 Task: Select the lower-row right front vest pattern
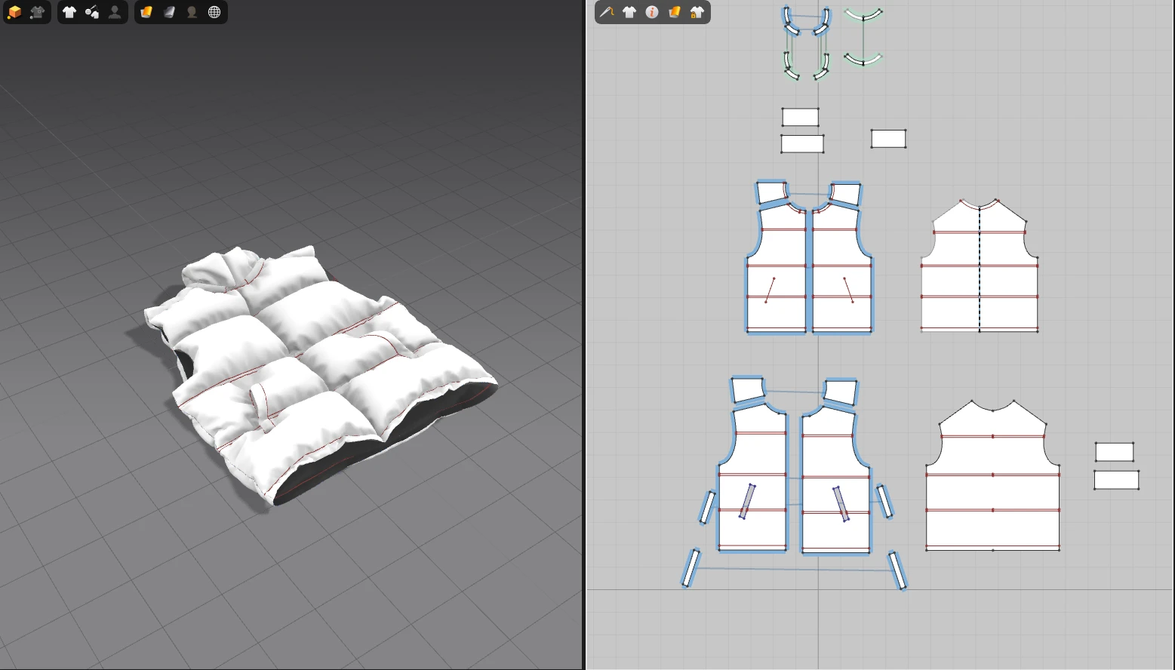point(835,479)
